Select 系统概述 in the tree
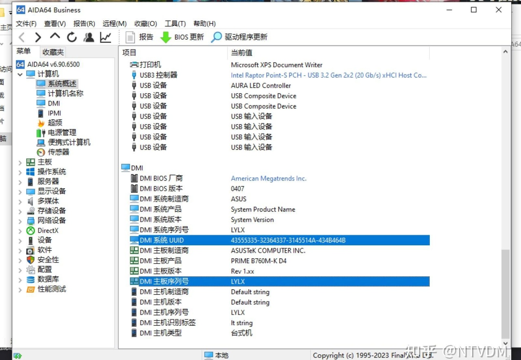 (x=62, y=84)
